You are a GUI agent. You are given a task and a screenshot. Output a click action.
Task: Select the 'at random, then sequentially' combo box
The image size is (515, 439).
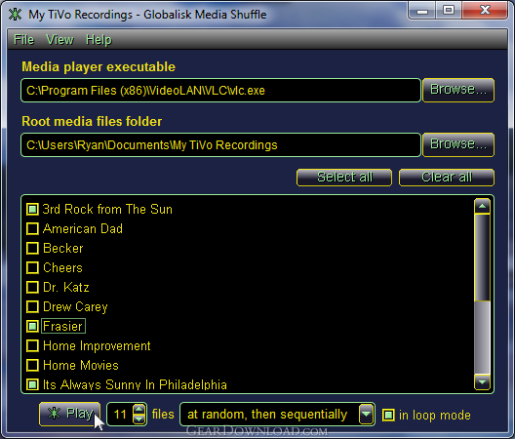point(277,415)
